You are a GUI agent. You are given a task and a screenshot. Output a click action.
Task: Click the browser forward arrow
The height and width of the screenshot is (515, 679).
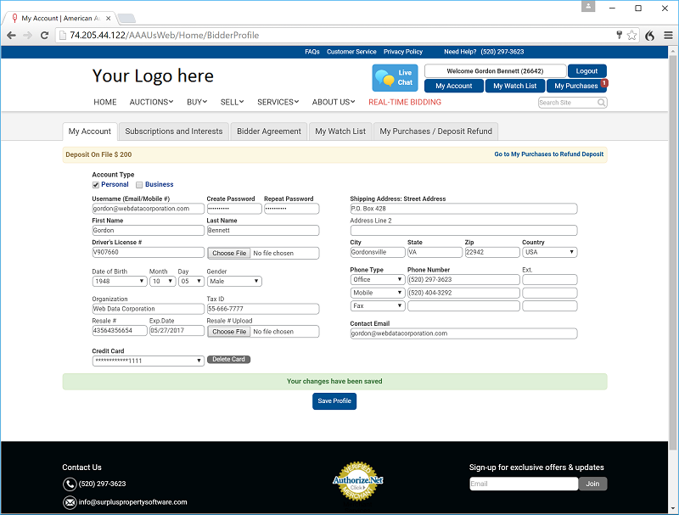[28, 36]
